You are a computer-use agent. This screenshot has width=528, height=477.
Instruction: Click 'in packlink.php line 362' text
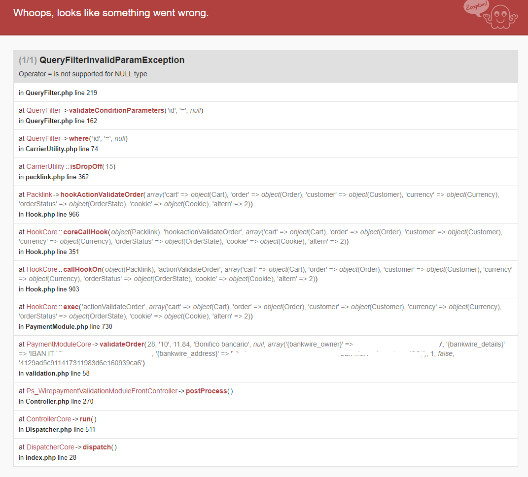coord(54,177)
